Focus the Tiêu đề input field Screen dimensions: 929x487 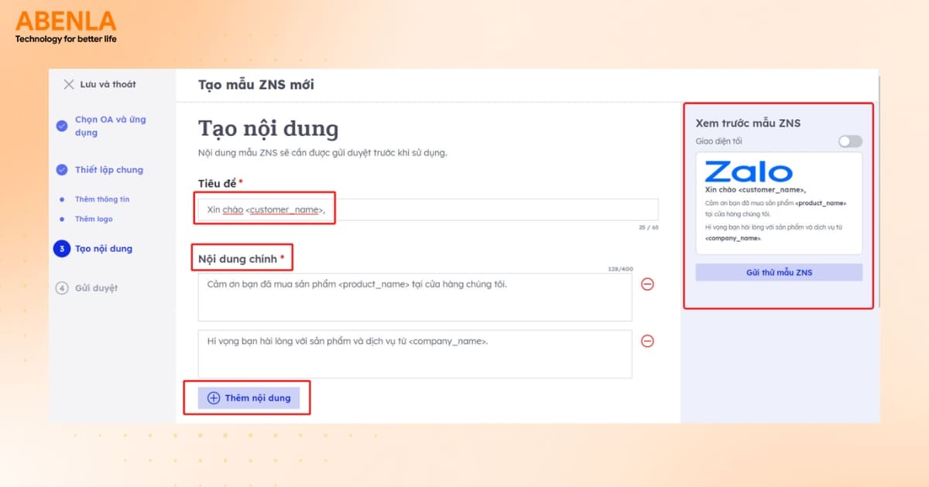(428, 209)
